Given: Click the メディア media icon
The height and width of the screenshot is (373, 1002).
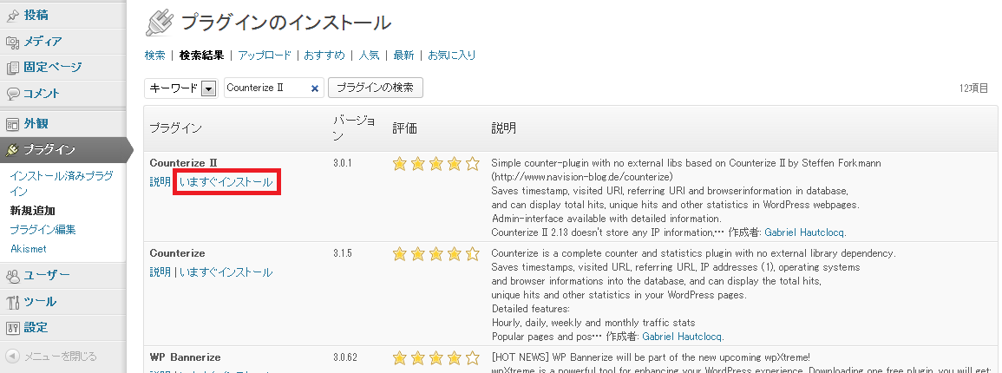Looking at the screenshot, I should tap(12, 41).
